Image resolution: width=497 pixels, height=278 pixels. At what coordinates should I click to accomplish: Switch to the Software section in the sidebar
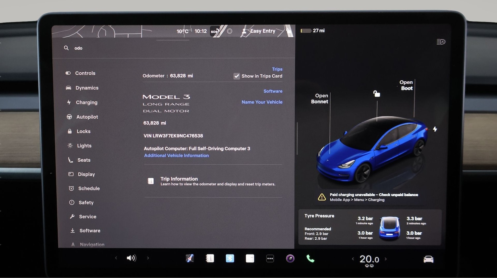pyautogui.click(x=89, y=230)
